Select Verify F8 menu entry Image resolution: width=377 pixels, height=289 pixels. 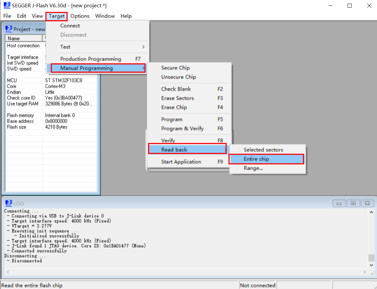point(189,140)
